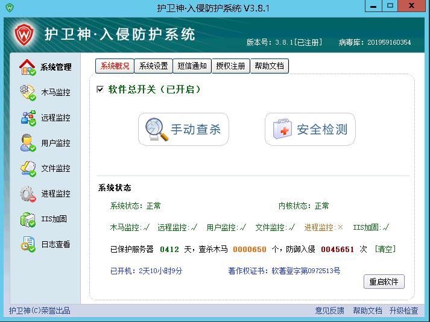Open 意见反馈 feedback link
The width and height of the screenshot is (430, 322).
pos(329,311)
